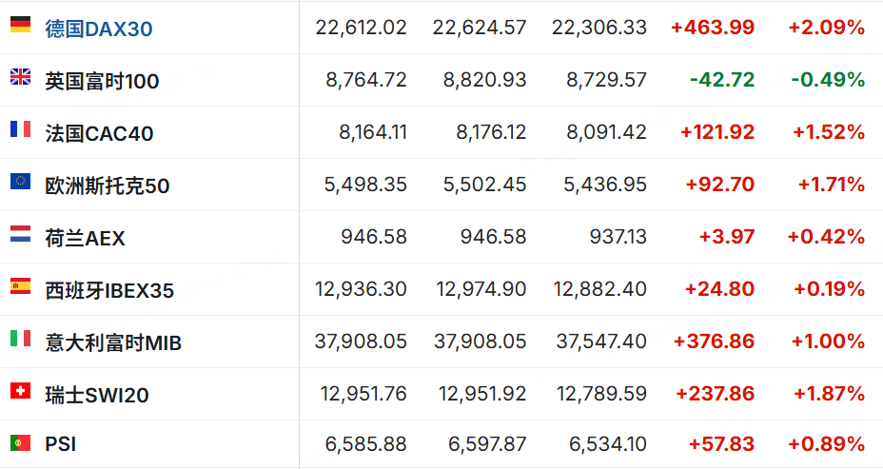The height and width of the screenshot is (469, 883).
Task: Open the 法国CAC40 index page
Action: tap(99, 133)
